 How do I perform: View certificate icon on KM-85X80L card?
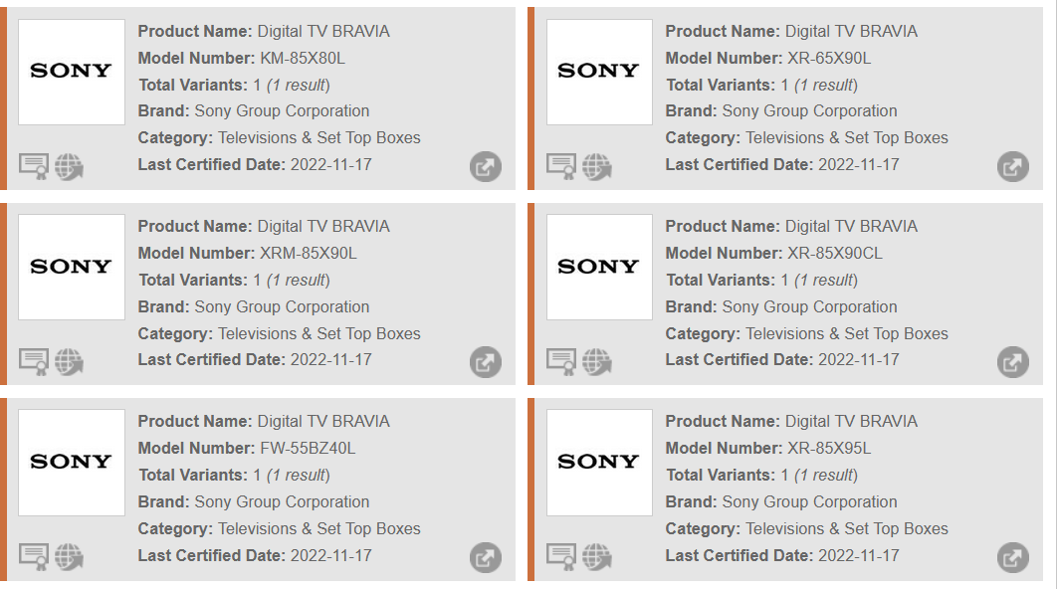coord(34,166)
